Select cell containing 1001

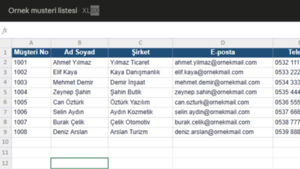click(x=31, y=62)
